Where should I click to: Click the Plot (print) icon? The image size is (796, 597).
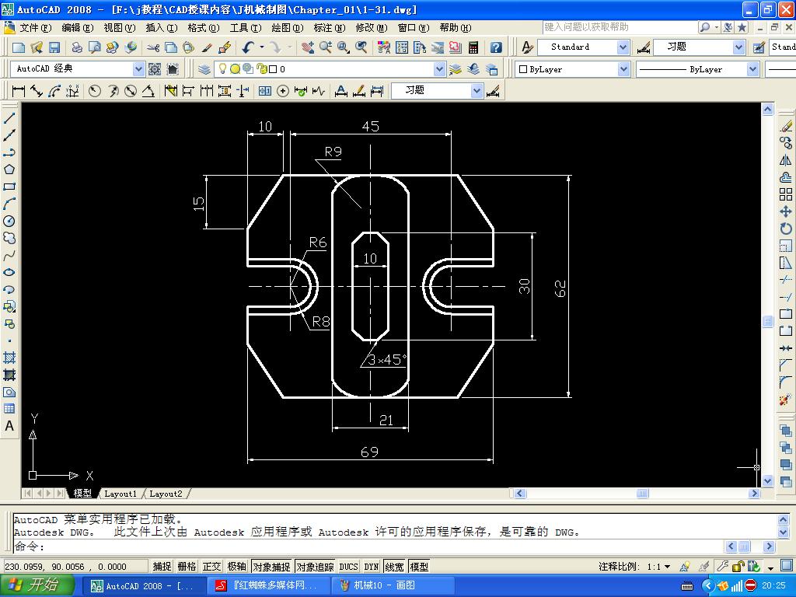[77, 47]
